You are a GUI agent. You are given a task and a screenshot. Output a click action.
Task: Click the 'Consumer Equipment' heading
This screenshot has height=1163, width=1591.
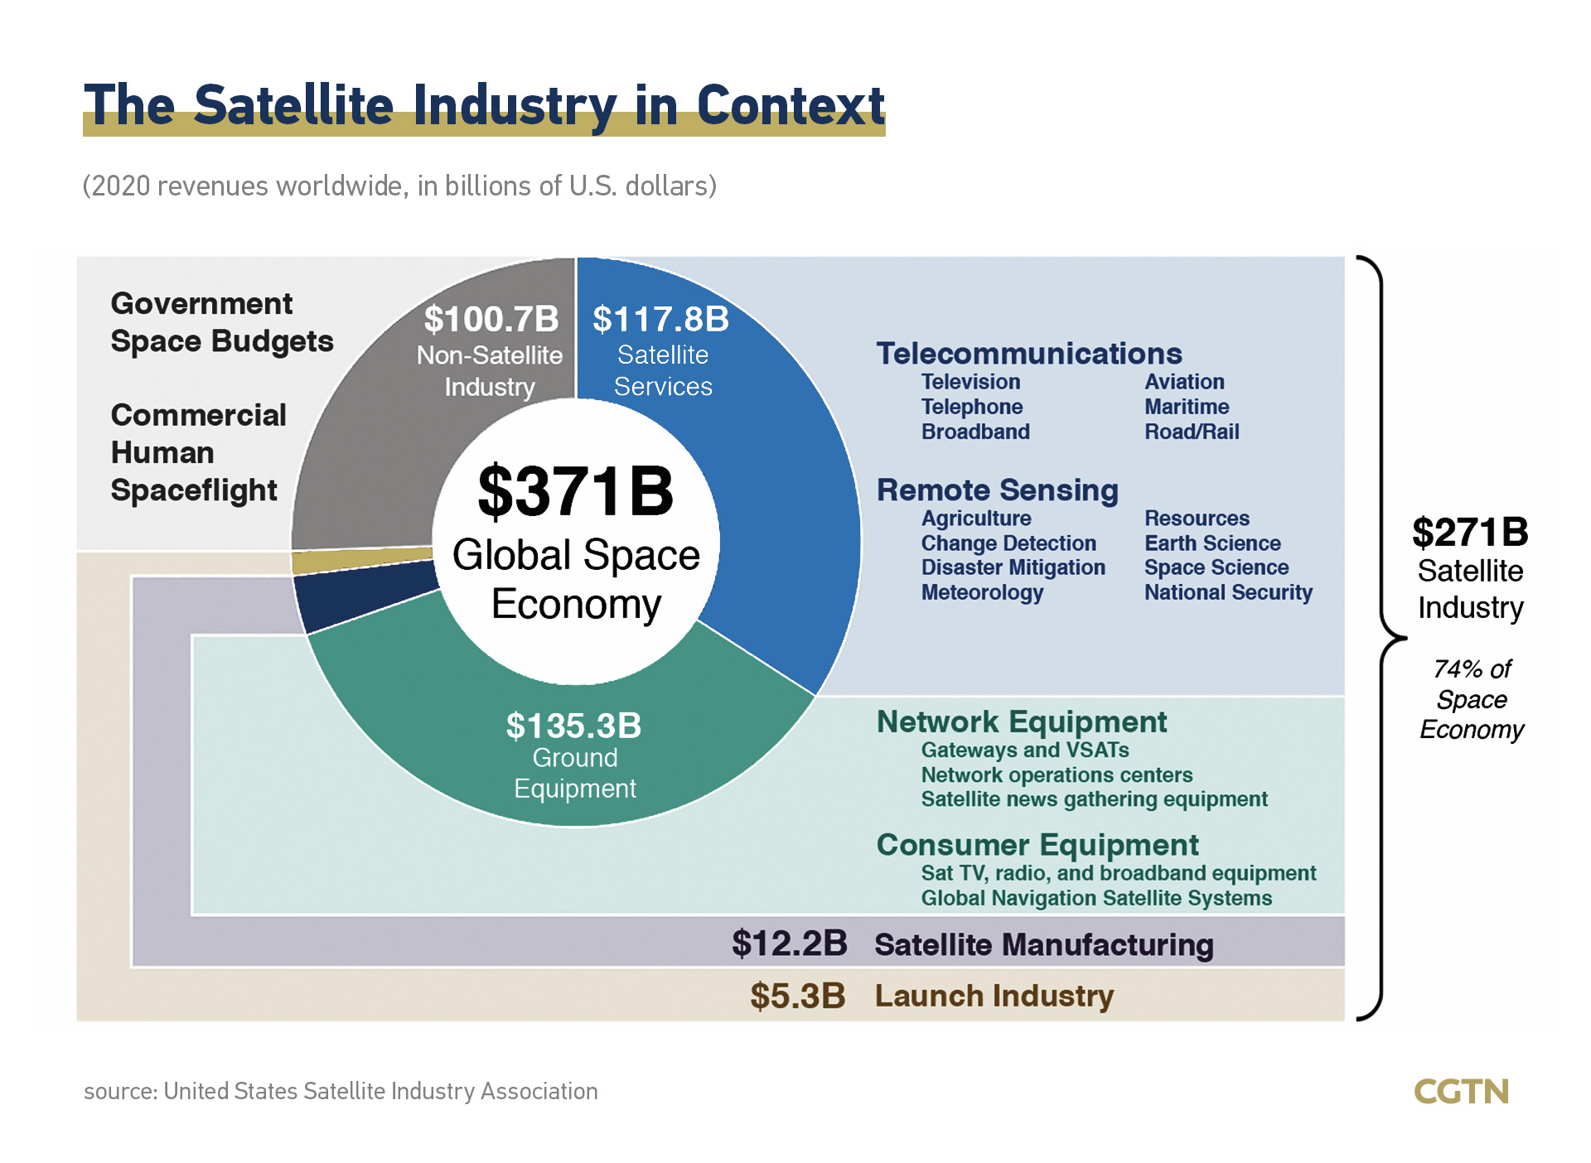[x=1037, y=845]
